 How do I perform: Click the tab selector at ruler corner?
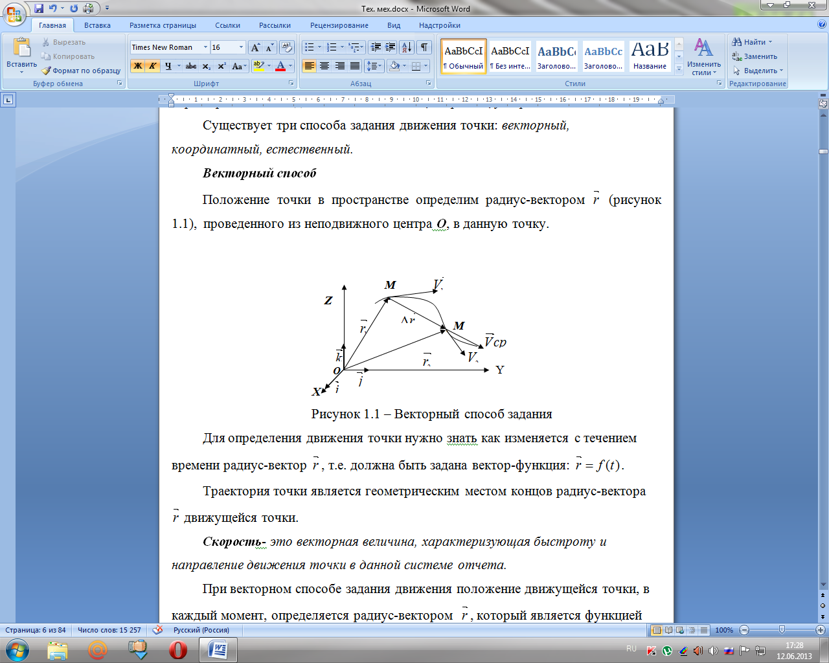pyautogui.click(x=8, y=100)
